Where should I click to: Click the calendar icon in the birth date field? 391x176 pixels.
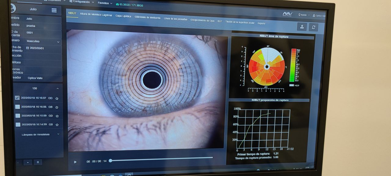click(x=28, y=48)
